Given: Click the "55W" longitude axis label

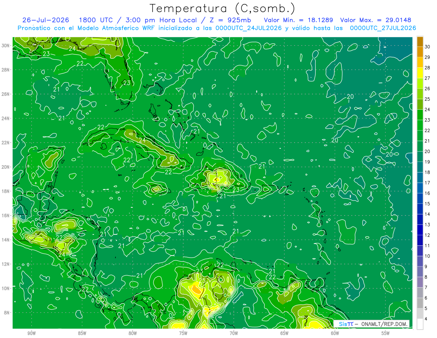Looking at the screenshot, I should pyautogui.click(x=385, y=333).
